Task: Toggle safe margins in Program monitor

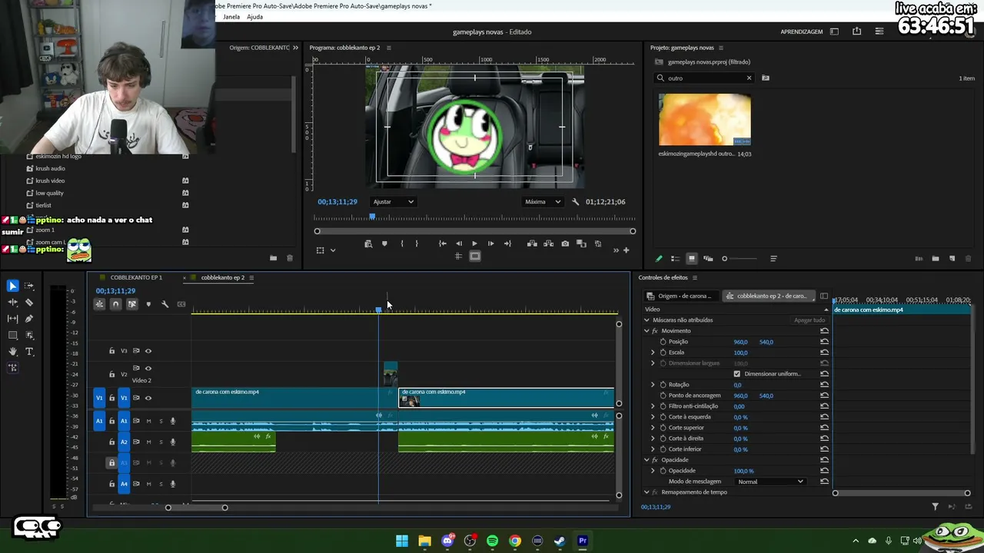Action: point(475,257)
